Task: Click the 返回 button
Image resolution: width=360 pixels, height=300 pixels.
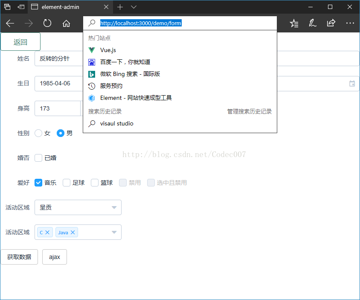Action: coord(20,42)
